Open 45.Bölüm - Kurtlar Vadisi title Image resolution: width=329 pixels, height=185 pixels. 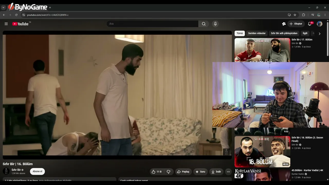pyautogui.click(x=307, y=170)
